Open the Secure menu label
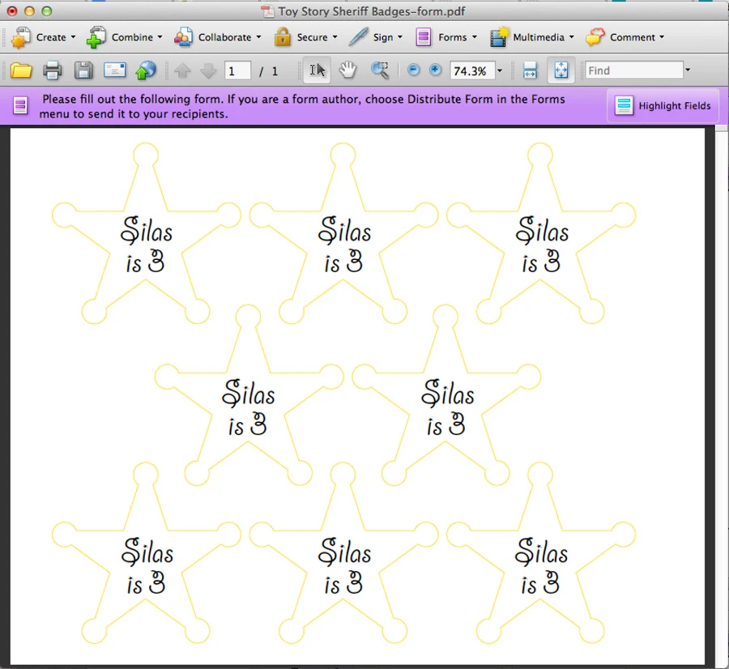This screenshot has height=669, width=729. click(x=312, y=37)
